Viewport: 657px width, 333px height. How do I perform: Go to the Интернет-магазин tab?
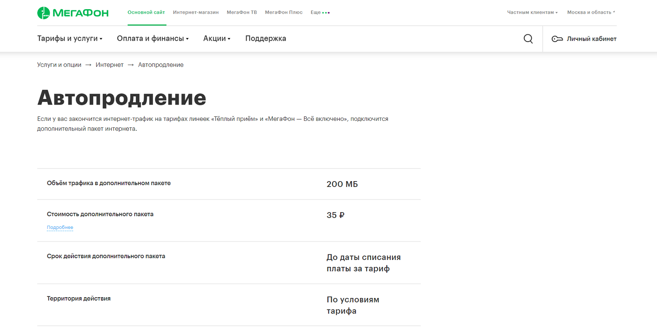[196, 12]
